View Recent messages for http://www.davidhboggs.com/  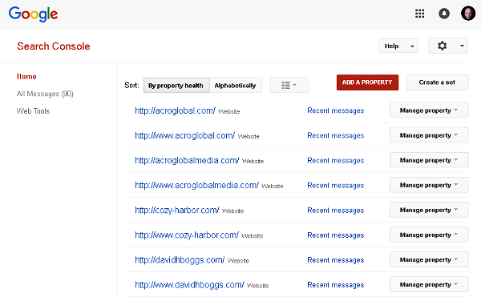pyautogui.click(x=336, y=285)
